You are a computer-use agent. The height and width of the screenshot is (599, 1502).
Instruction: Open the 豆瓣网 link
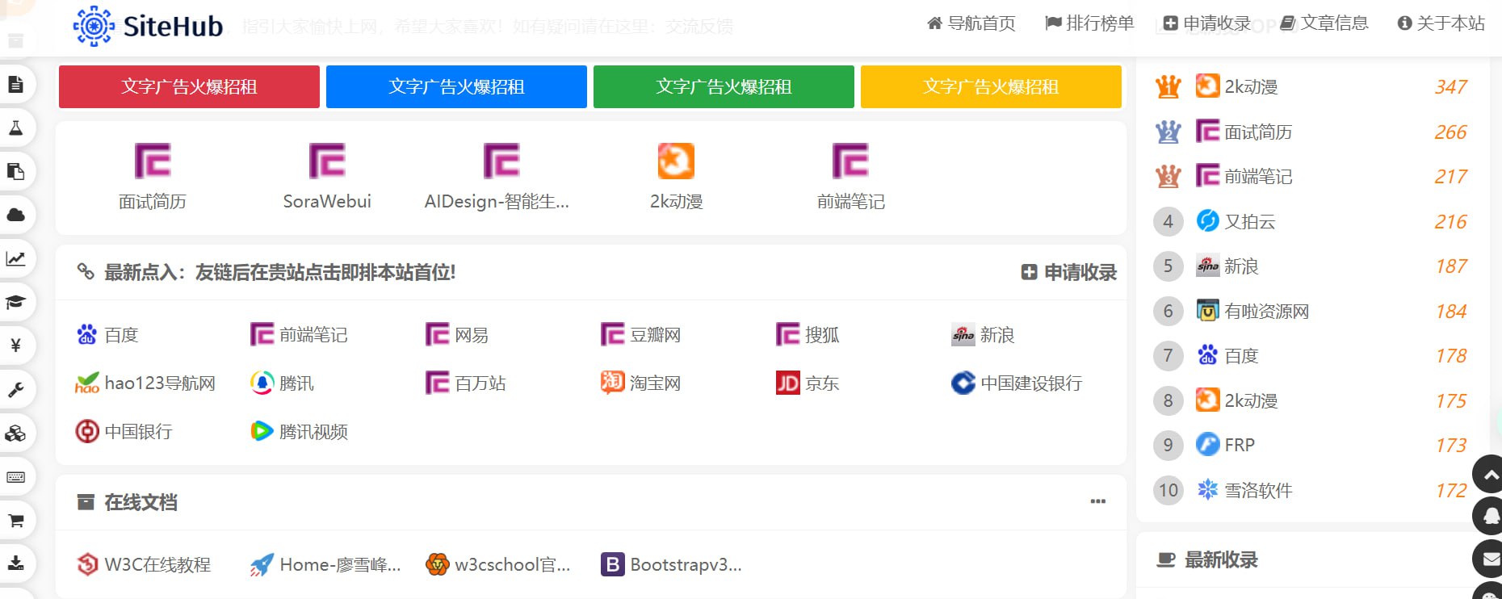click(x=641, y=334)
